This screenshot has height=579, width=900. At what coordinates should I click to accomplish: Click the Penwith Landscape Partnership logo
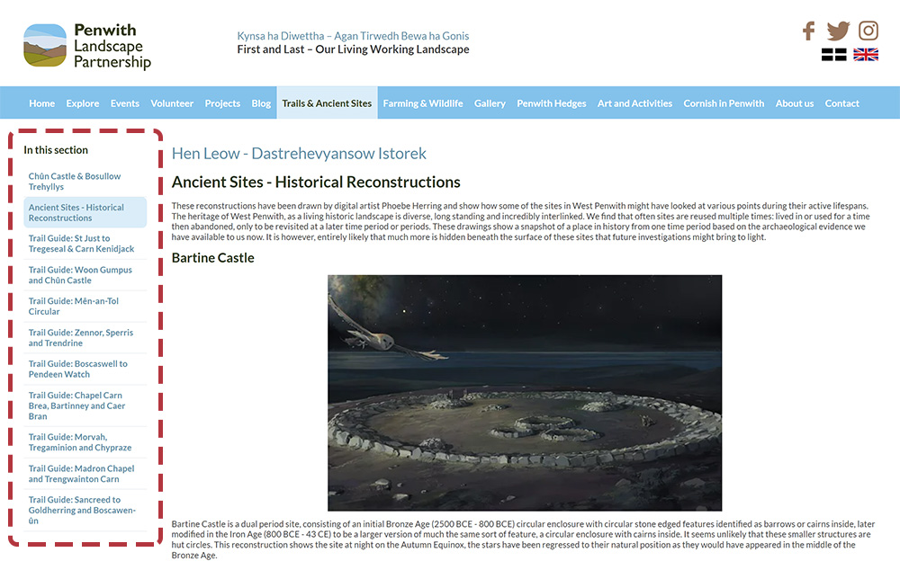click(x=87, y=46)
